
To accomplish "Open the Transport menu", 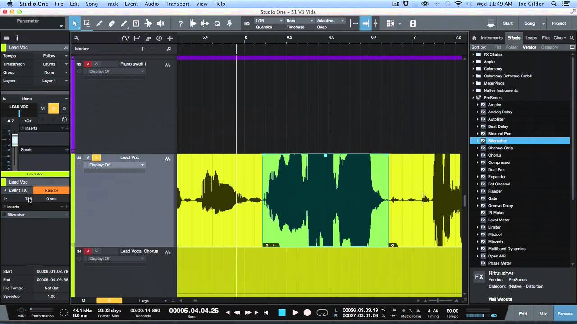I will (178, 4).
